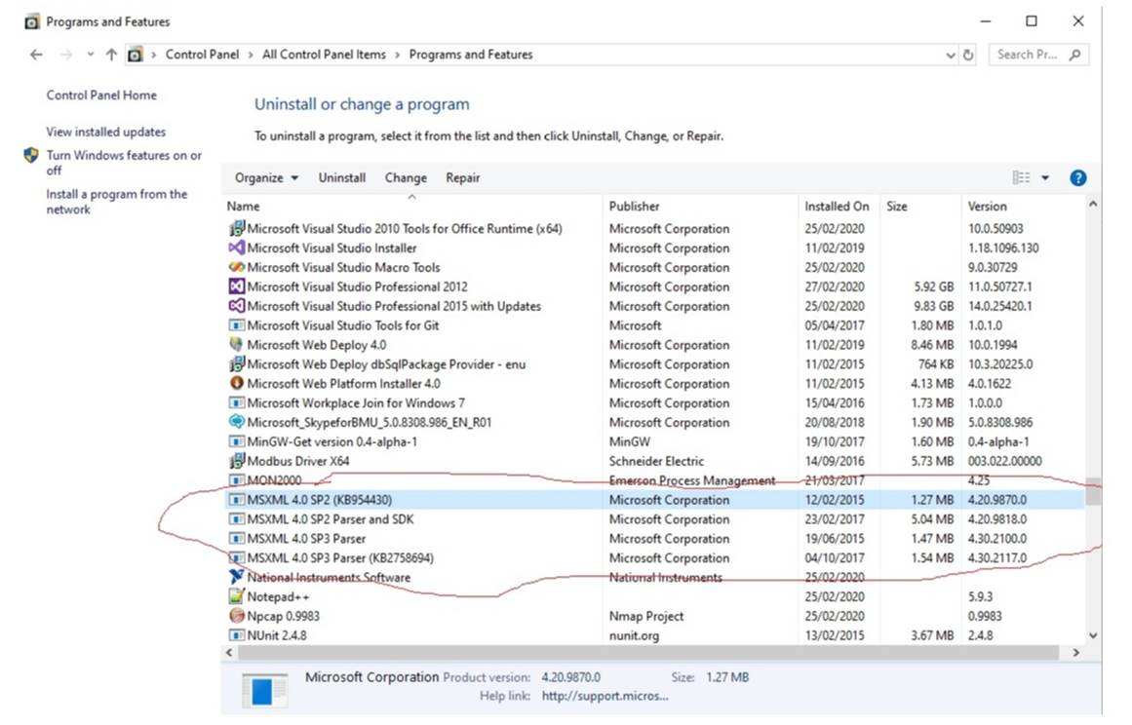This screenshot has height=725, width=1132.
Task: Click the Repair toolbar button
Action: tap(463, 178)
